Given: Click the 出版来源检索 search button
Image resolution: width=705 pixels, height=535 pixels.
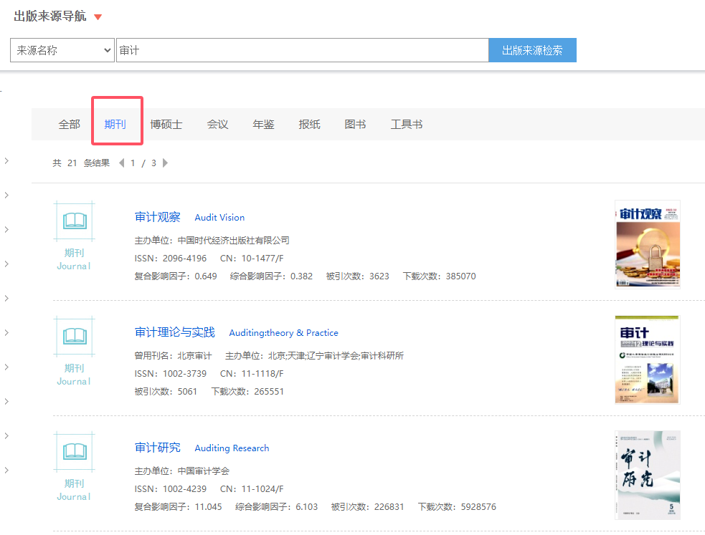Looking at the screenshot, I should pos(532,50).
